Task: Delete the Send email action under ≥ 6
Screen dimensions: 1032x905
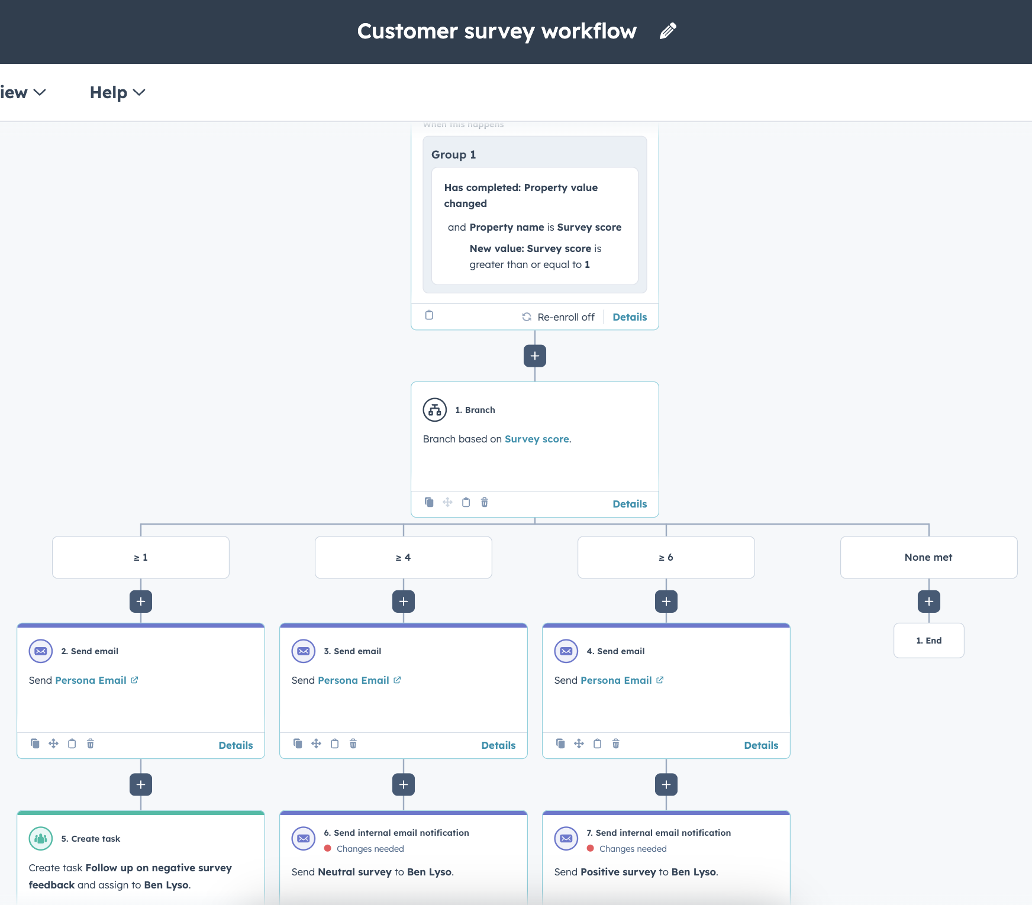Action: [x=616, y=744]
